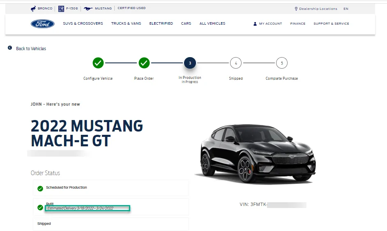387x231 pixels.
Task: Open the Electrified menu
Action: 161,23
